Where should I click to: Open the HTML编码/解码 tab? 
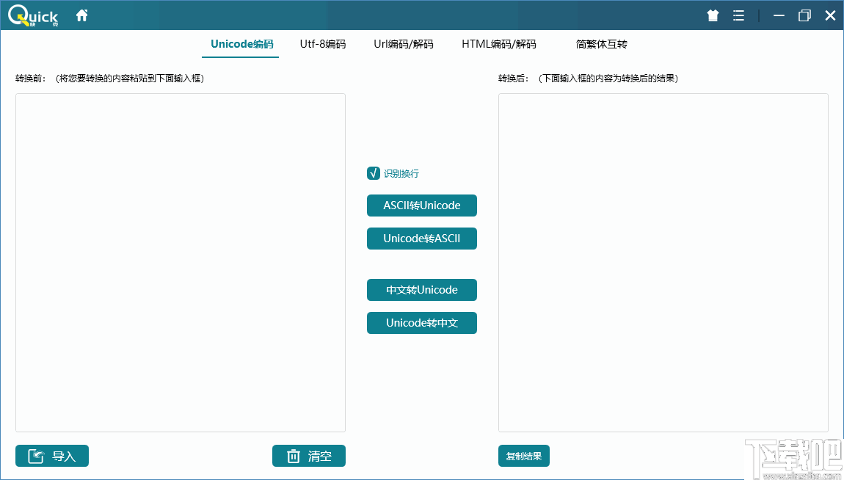pyautogui.click(x=499, y=44)
